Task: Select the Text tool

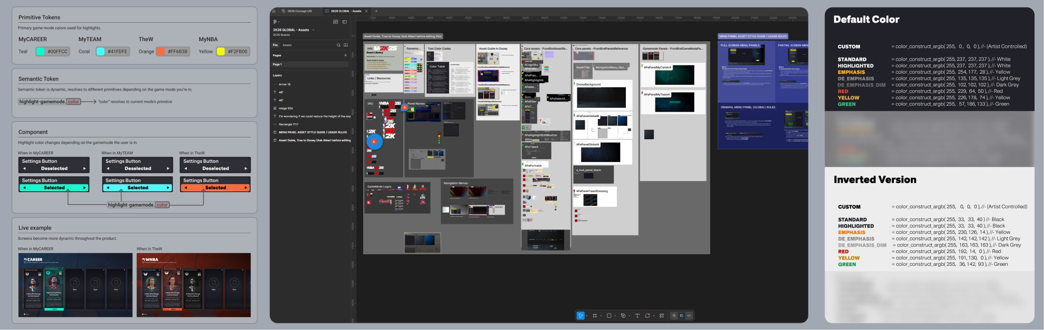Action: (637, 316)
